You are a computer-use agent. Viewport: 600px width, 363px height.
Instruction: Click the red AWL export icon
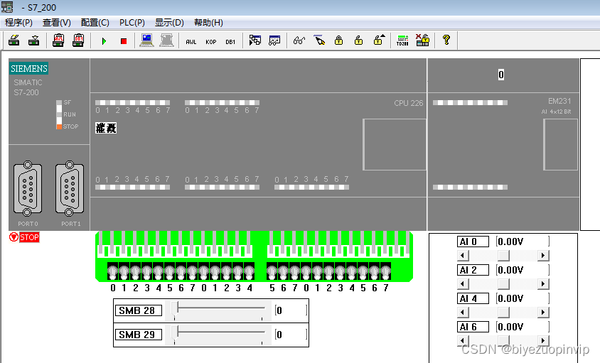(x=58, y=40)
